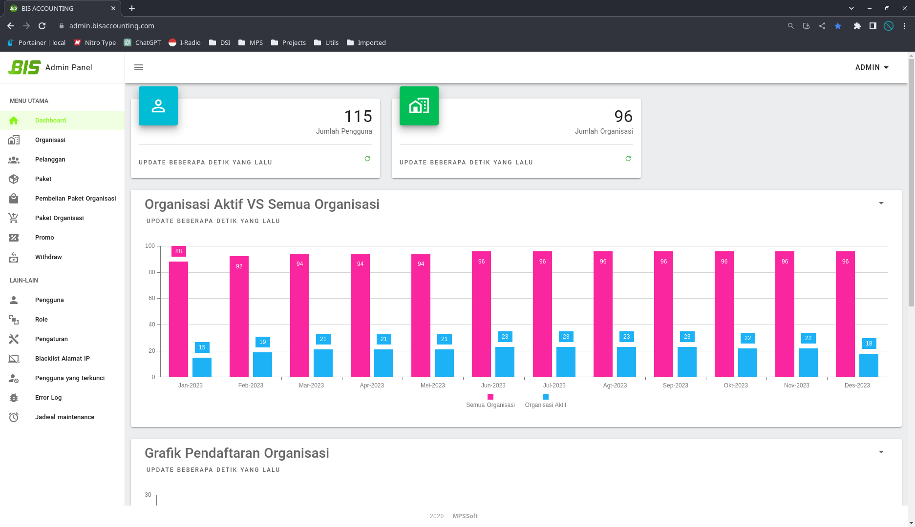The height and width of the screenshot is (527, 915).
Task: Collapse Grafik Pendaftaran Organisasi panel
Action: pos(881,452)
